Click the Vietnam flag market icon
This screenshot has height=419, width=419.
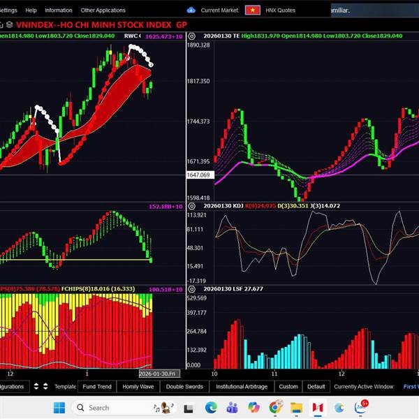pyautogui.click(x=253, y=10)
